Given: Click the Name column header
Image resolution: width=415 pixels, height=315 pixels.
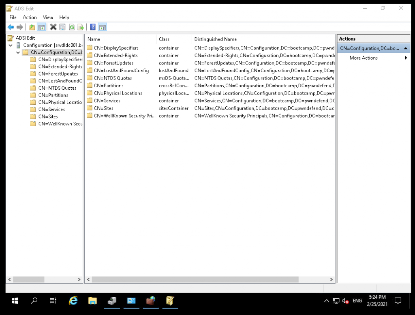Looking at the screenshot, I should 94,39.
